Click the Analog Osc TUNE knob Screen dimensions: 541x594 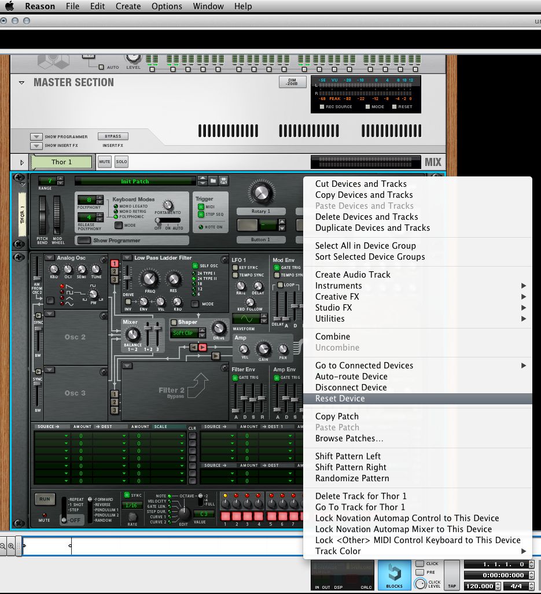(x=96, y=270)
